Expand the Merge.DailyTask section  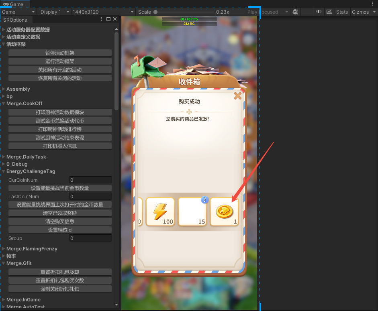coord(26,157)
